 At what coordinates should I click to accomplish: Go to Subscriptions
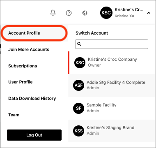click(x=23, y=66)
